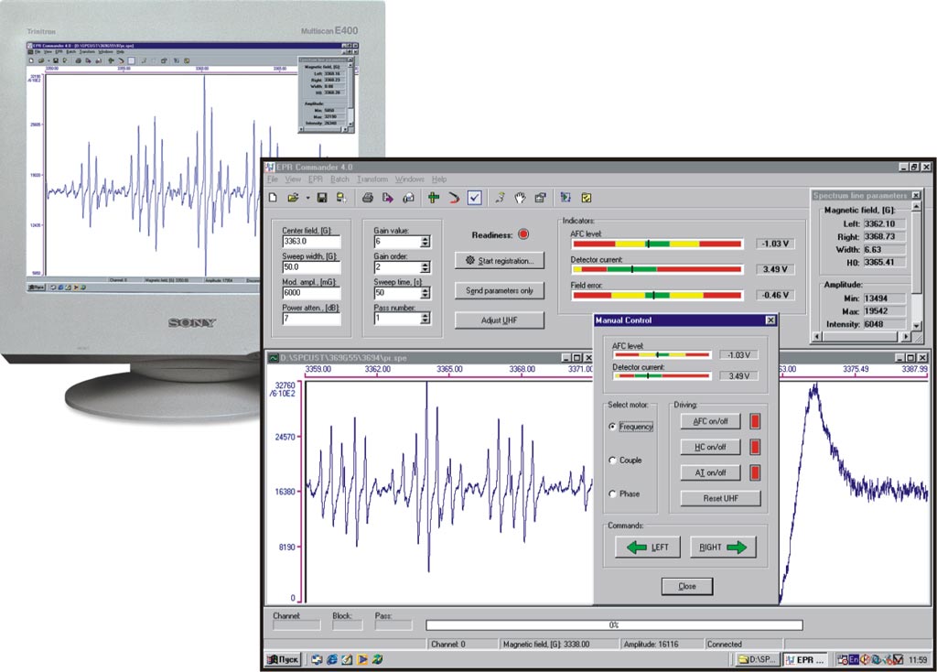Viewport: 937px width, 672px height.
Task: Open the Windows menu
Action: [x=409, y=179]
